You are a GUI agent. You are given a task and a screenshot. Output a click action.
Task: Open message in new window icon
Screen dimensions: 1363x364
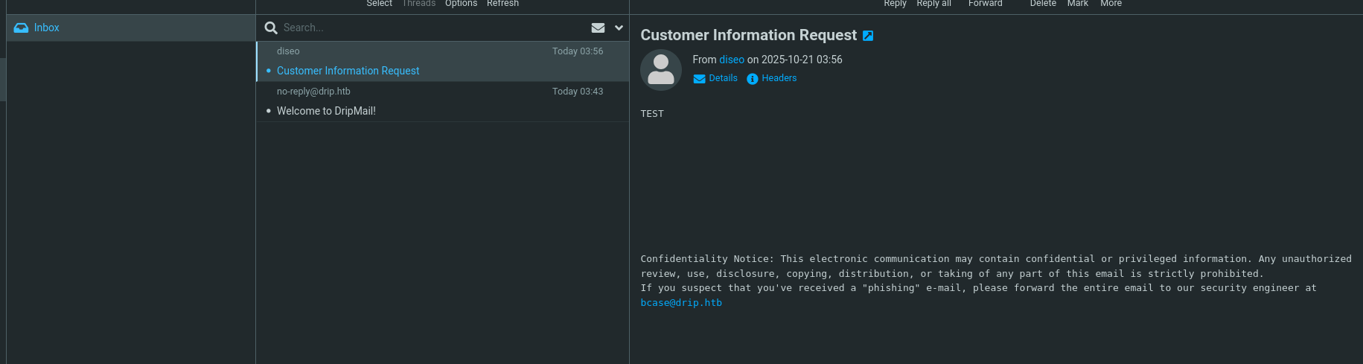[868, 36]
